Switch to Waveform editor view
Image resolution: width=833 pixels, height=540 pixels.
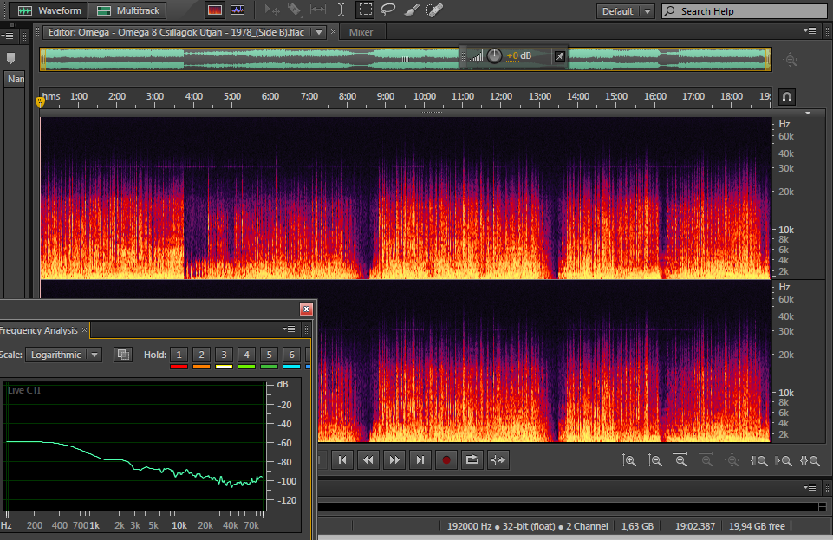(49, 10)
